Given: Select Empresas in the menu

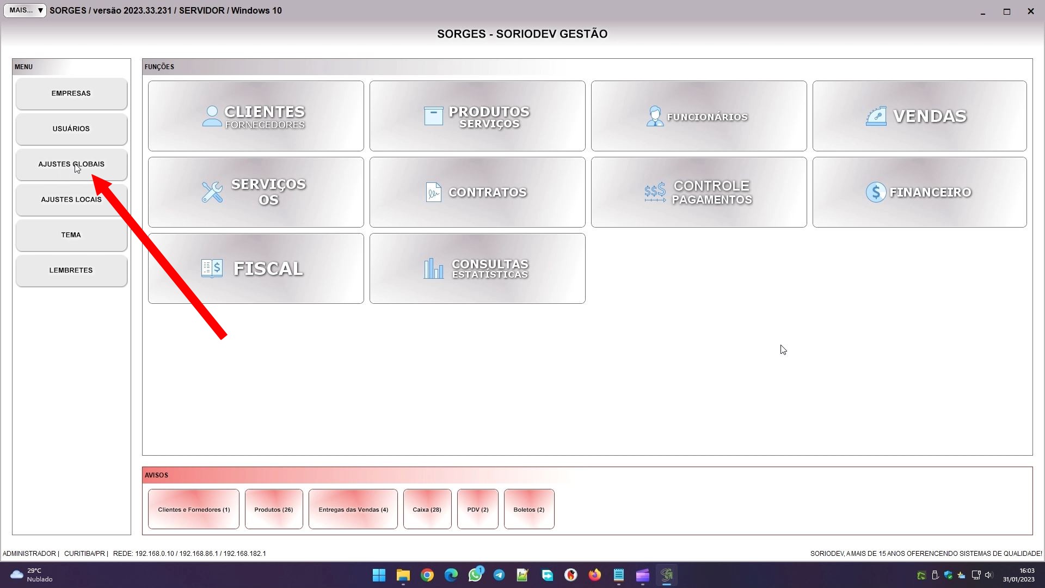Looking at the screenshot, I should click(71, 94).
